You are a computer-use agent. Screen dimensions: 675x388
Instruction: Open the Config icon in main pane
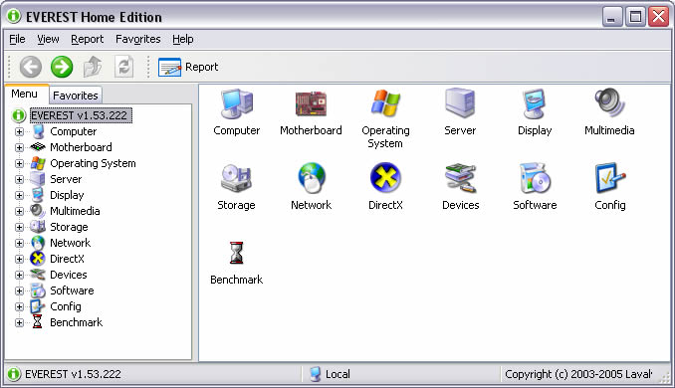pos(610,178)
